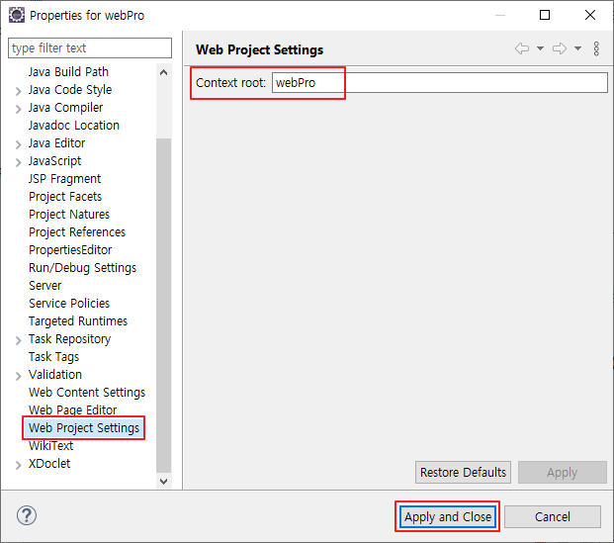The width and height of the screenshot is (614, 543).
Task: Open Service Policies page
Action: (69, 304)
